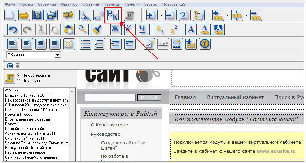Open the Сервис menu
This screenshot has width=306, height=163.
[x=150, y=4]
